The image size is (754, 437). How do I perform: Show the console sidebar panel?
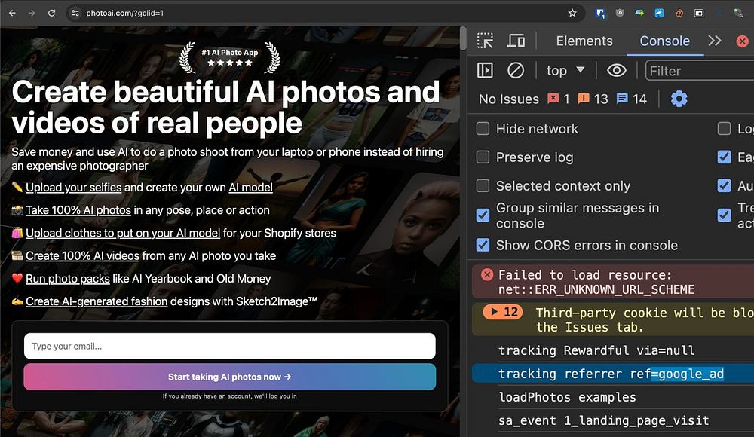(x=485, y=71)
